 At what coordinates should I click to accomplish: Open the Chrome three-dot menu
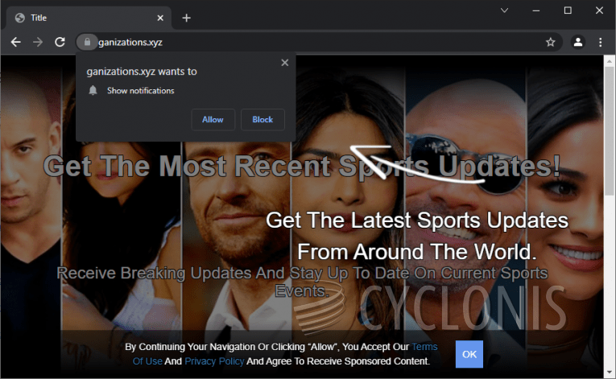tap(600, 42)
